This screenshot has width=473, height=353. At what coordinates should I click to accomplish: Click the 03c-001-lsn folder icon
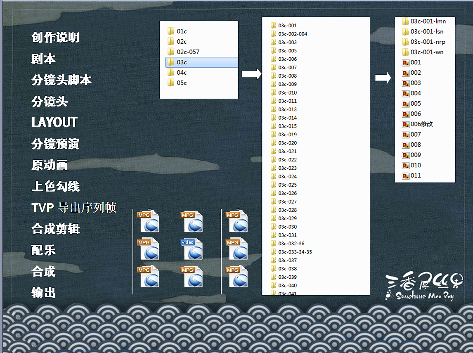[x=405, y=31]
